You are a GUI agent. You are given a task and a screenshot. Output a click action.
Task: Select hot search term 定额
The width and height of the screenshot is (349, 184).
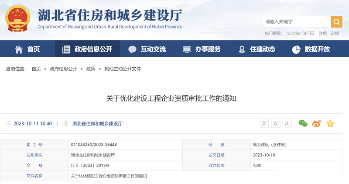(335, 34)
